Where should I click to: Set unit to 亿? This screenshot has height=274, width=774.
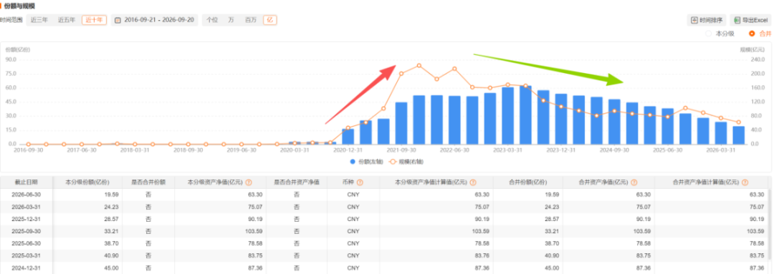point(269,20)
